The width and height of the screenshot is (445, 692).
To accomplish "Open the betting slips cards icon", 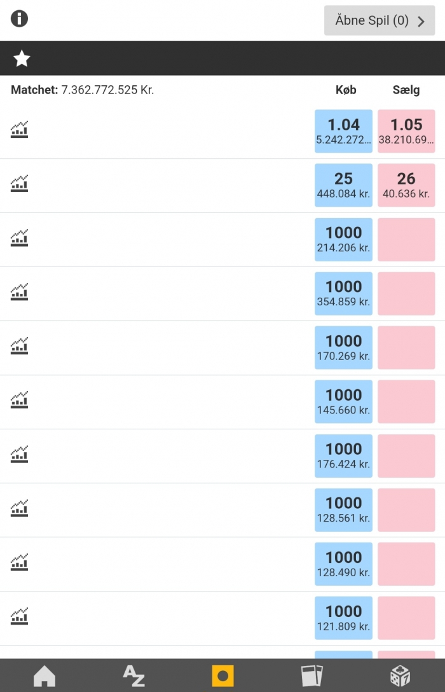I will tap(311, 675).
